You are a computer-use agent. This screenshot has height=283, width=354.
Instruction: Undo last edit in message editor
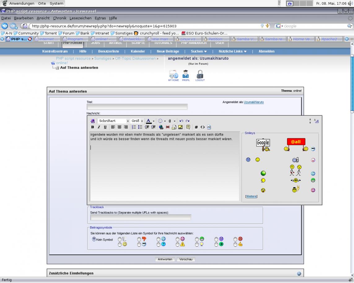click(181, 121)
